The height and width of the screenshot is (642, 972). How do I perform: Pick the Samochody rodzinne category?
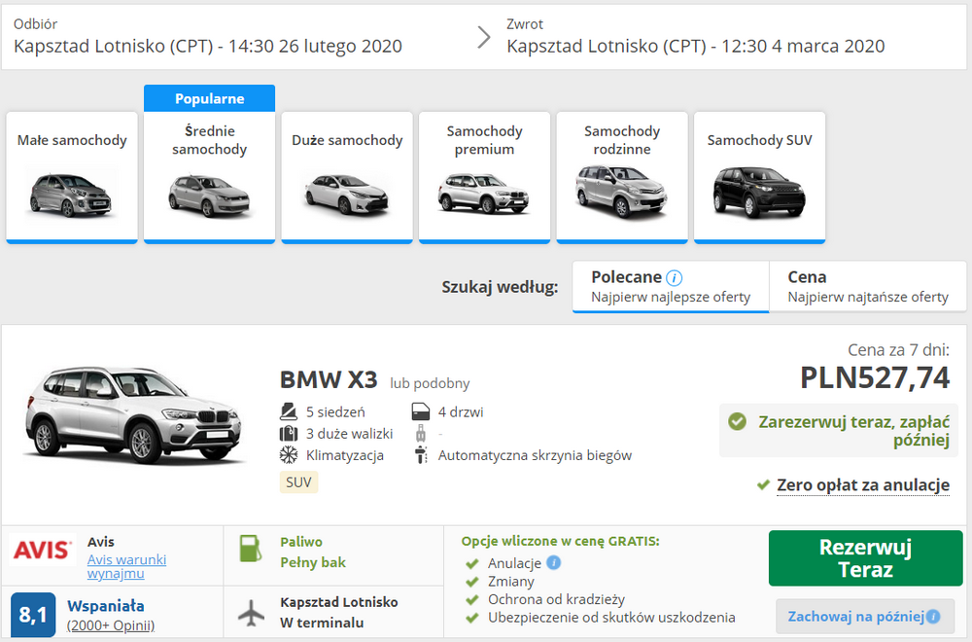(x=622, y=177)
